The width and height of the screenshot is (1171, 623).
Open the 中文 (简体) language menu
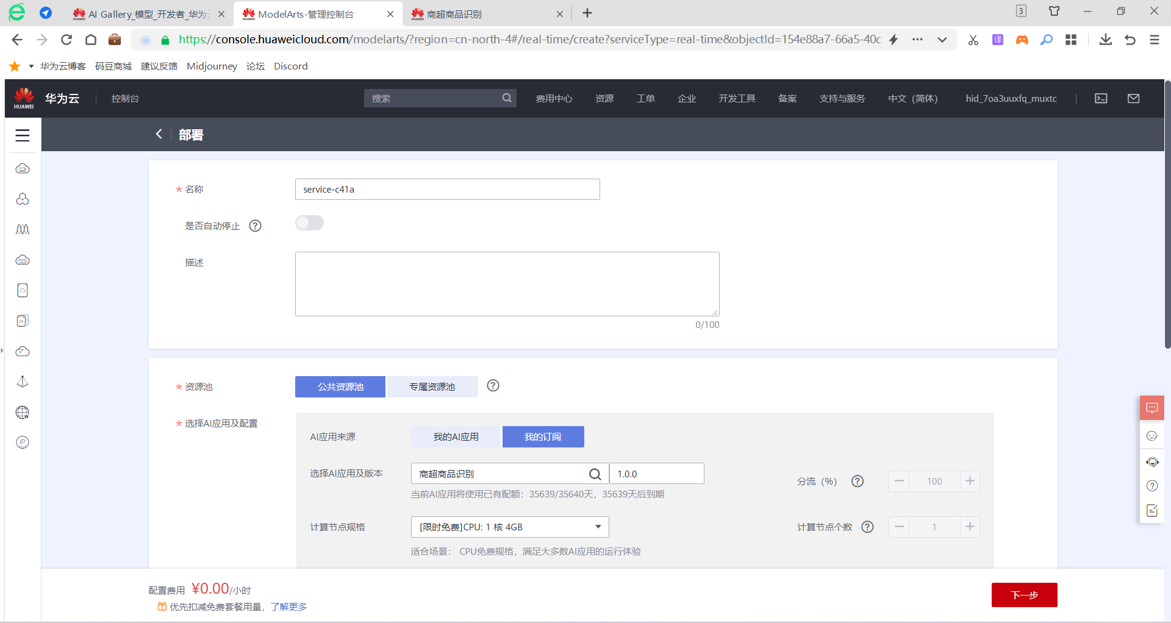coord(913,98)
